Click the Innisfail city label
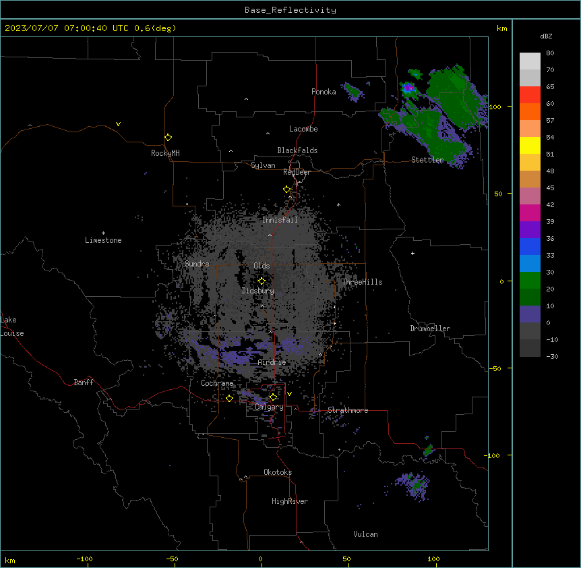 pyautogui.click(x=280, y=220)
